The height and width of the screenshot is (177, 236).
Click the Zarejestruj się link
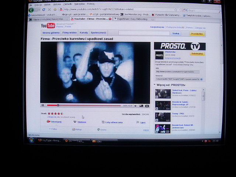(157, 27)
